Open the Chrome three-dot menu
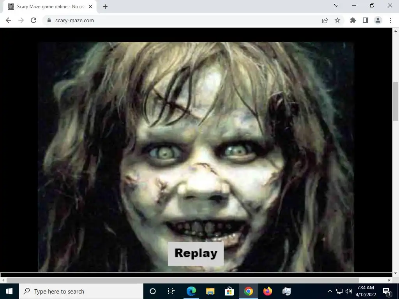This screenshot has height=299, width=399. tap(390, 20)
